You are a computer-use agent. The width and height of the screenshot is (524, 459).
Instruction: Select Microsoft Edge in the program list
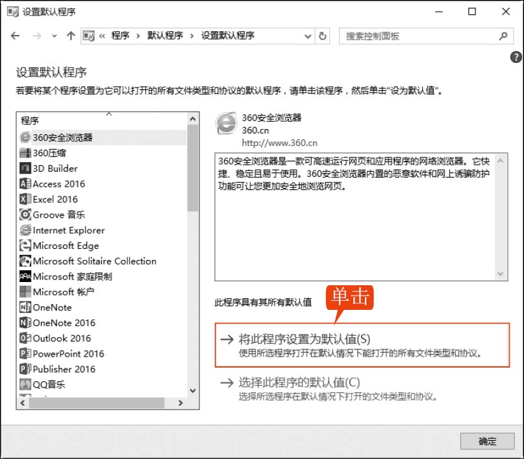click(103, 246)
